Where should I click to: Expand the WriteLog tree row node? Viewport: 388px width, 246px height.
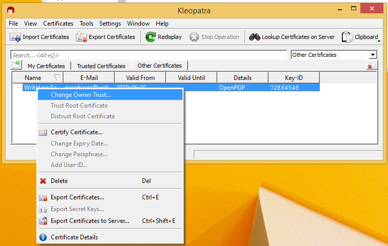19,87
